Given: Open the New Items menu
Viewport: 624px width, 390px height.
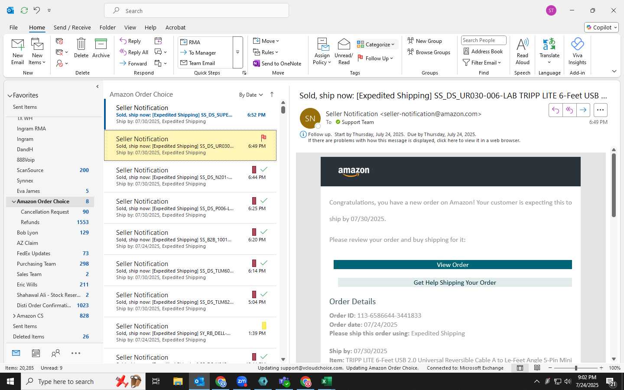Looking at the screenshot, I should 37,52.
